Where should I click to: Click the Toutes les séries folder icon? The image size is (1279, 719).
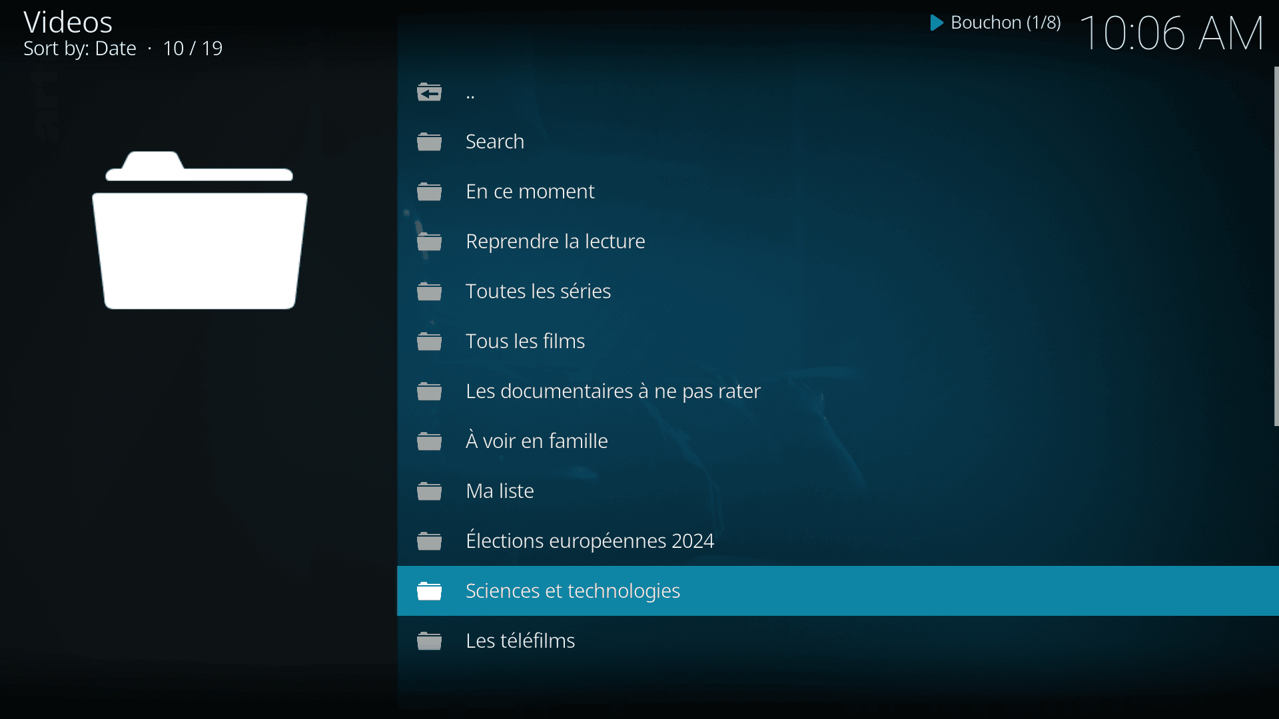point(429,292)
